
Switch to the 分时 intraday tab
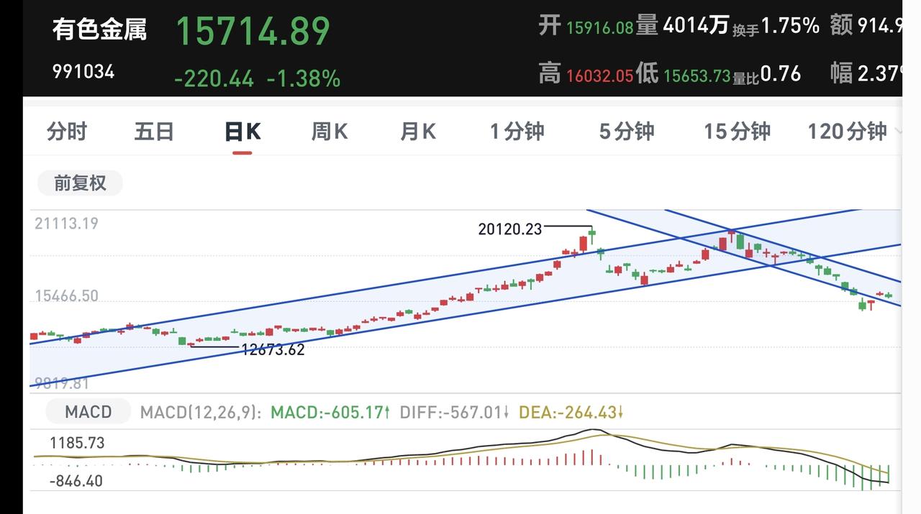click(67, 132)
